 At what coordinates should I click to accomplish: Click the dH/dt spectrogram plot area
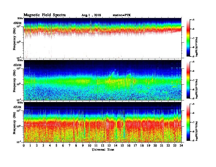103,38
